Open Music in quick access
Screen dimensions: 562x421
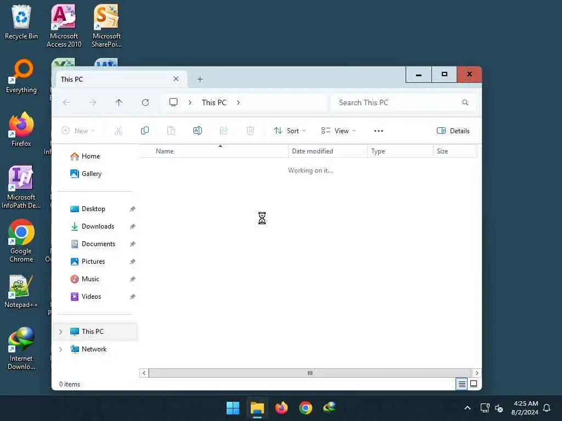click(85, 279)
